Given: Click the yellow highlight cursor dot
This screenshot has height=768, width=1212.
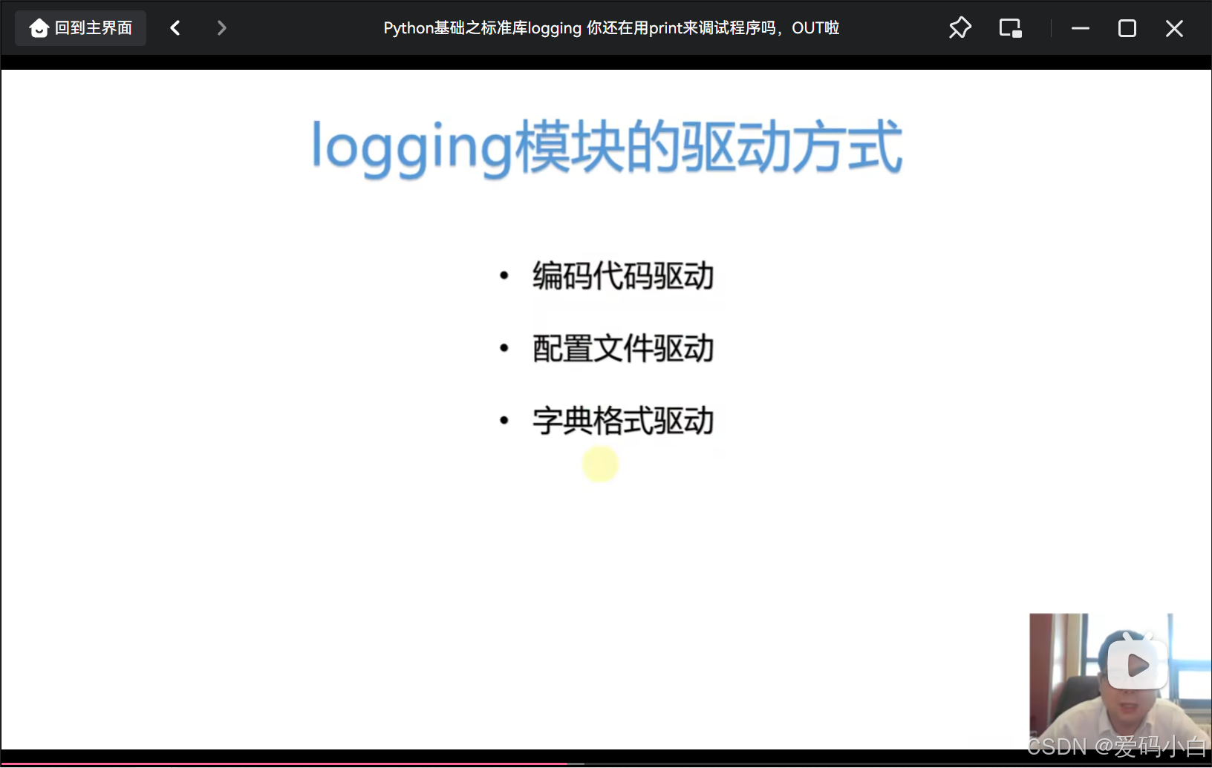Looking at the screenshot, I should point(600,464).
